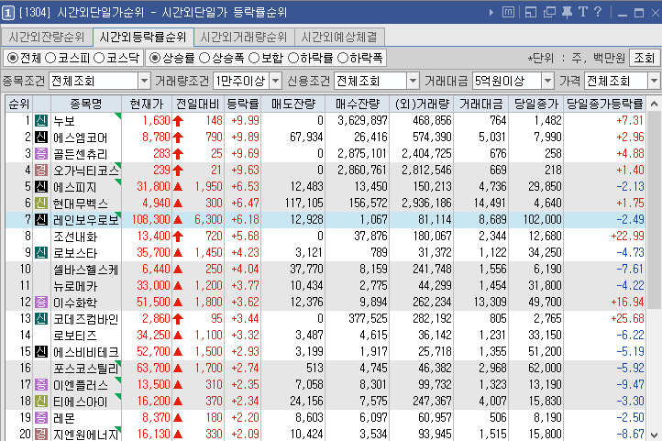Viewport: 662px width, 441px height.
Task: Click the table scrollbar down arrow
Action: pos(654,435)
